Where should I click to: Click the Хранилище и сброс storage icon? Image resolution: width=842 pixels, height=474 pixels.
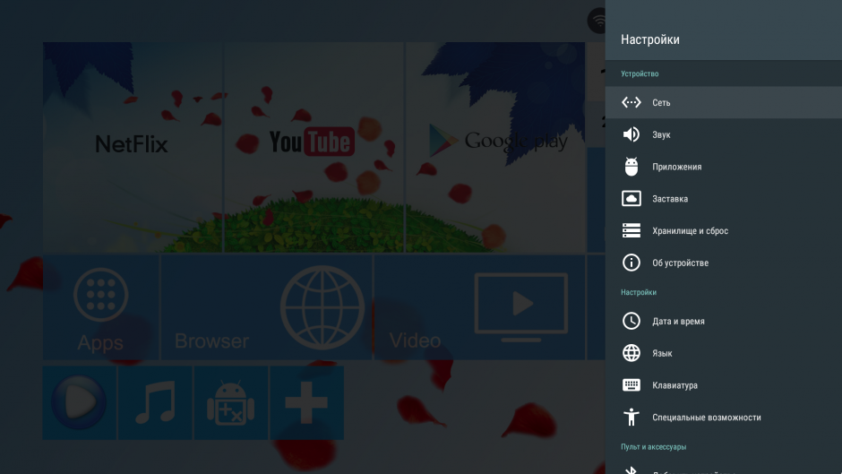(631, 230)
